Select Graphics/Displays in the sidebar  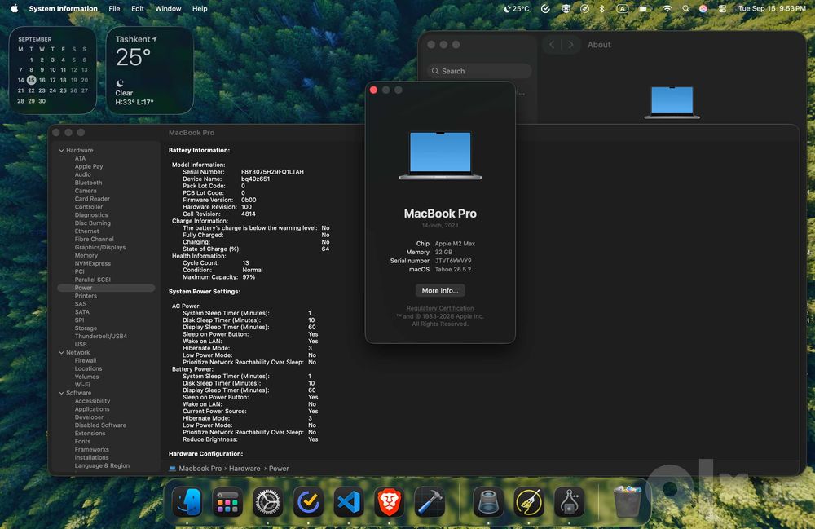pyautogui.click(x=99, y=247)
